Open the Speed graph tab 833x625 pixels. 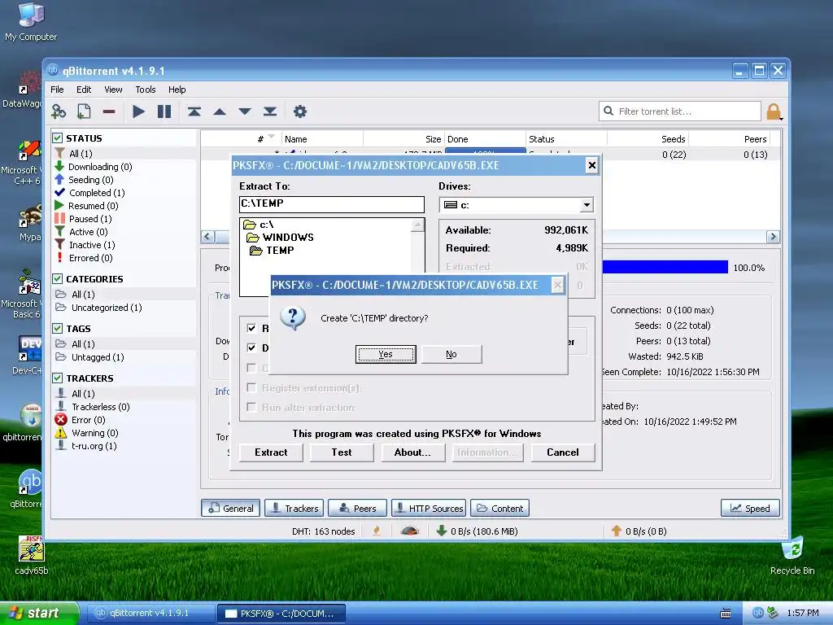tap(750, 508)
